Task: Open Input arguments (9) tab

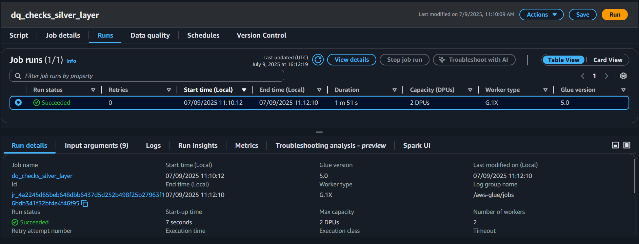Action: tap(97, 145)
